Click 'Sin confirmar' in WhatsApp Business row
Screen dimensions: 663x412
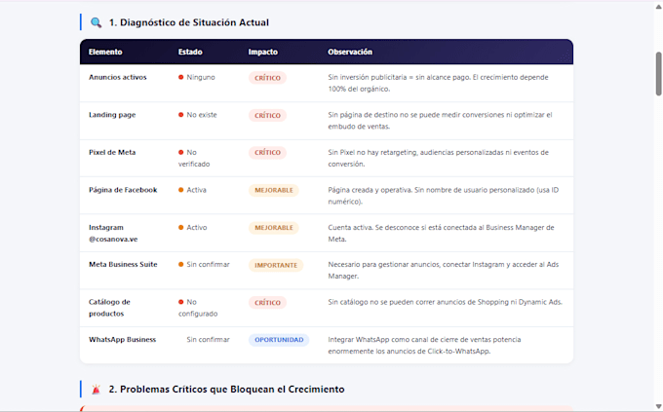[x=208, y=340]
